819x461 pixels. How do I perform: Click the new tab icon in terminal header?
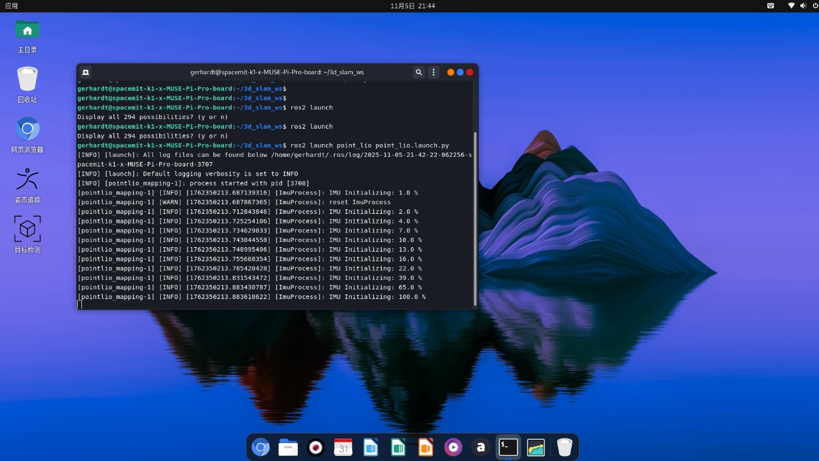pyautogui.click(x=86, y=72)
